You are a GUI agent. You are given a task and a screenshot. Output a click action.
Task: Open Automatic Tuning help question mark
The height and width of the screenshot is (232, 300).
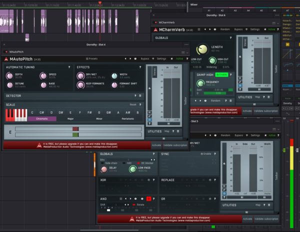tap(69, 67)
